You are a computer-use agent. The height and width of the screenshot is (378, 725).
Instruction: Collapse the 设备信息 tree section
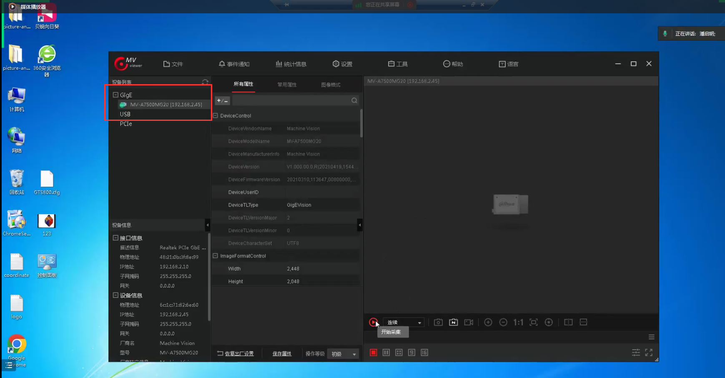[115, 295]
